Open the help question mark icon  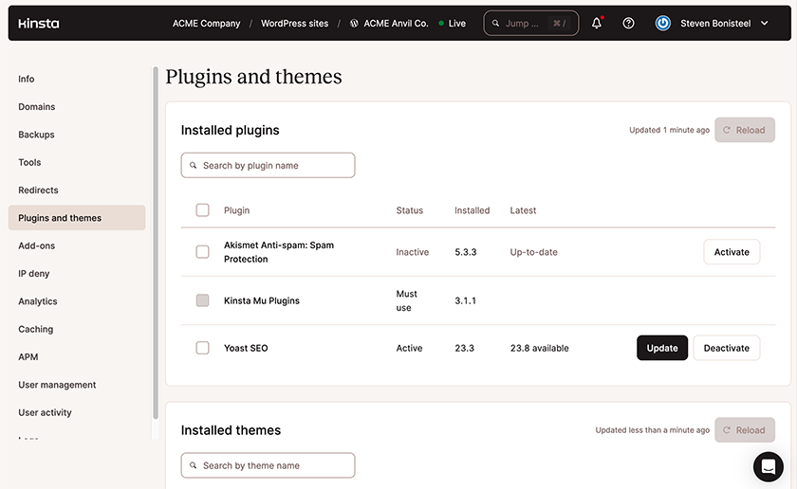[628, 24]
